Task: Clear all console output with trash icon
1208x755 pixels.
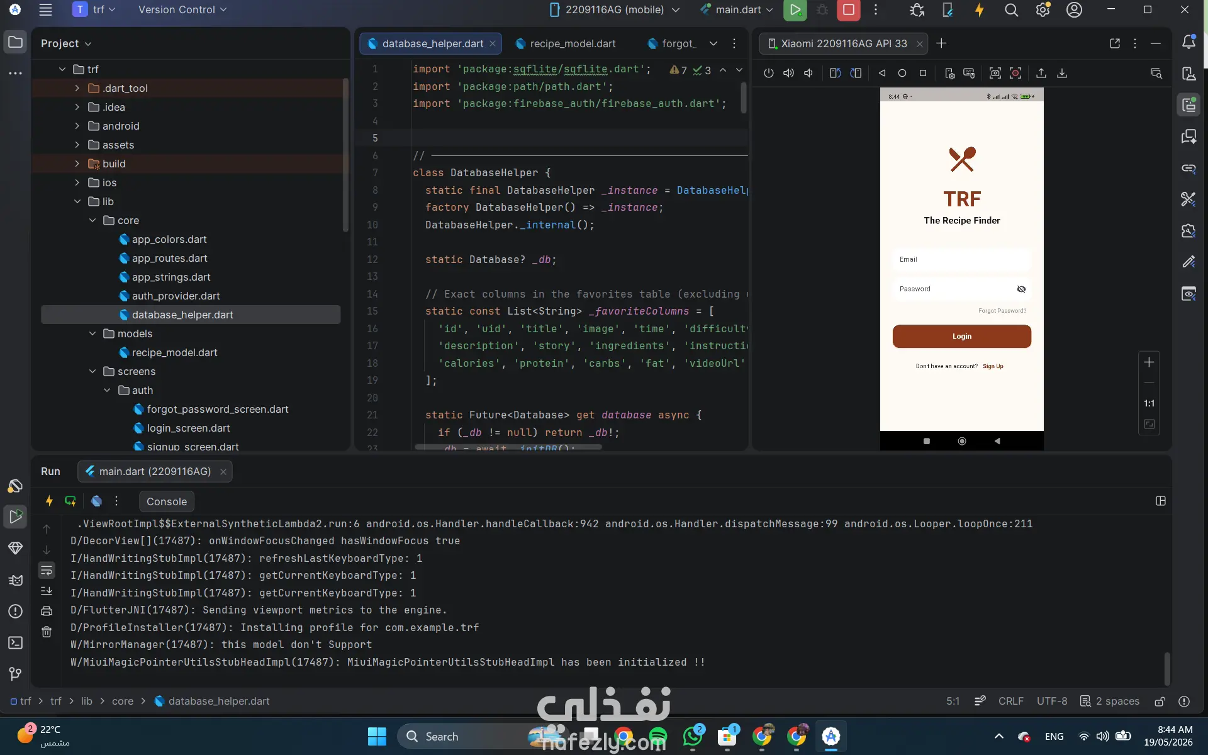Action: (x=47, y=632)
